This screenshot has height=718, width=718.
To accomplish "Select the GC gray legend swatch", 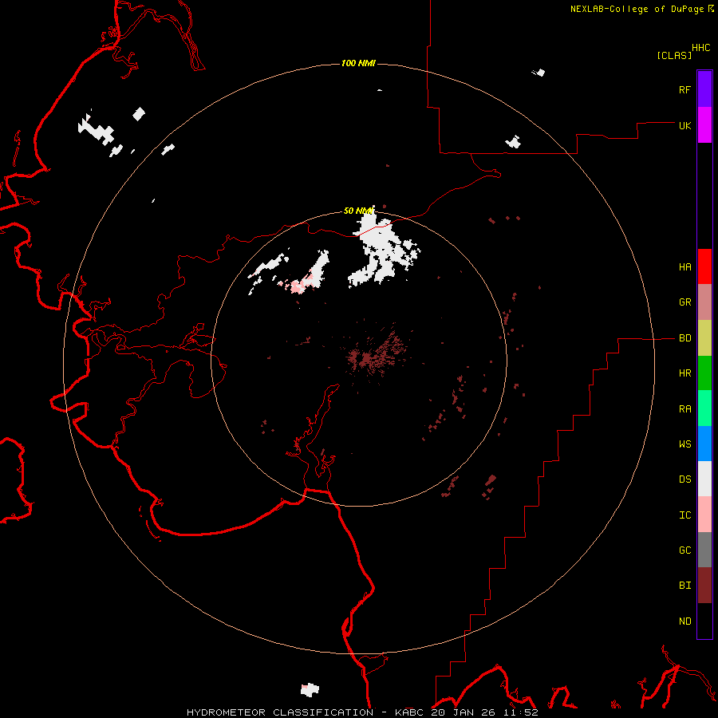I will tap(704, 550).
